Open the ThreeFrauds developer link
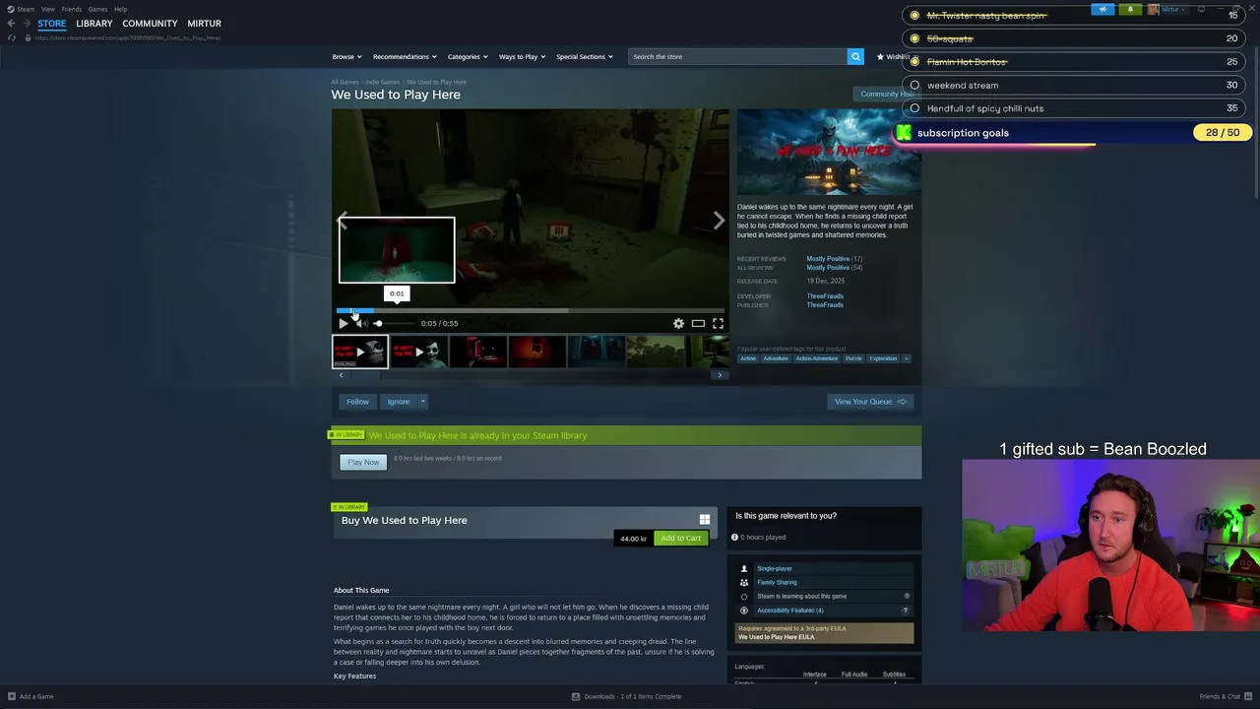 (825, 296)
